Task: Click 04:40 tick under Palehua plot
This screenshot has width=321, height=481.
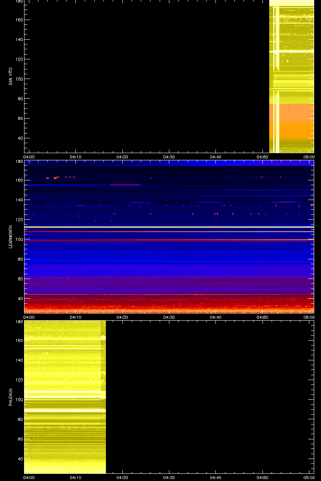Action: [x=216, y=477]
